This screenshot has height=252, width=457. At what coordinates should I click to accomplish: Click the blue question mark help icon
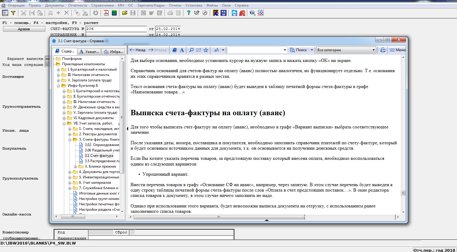coord(188,13)
